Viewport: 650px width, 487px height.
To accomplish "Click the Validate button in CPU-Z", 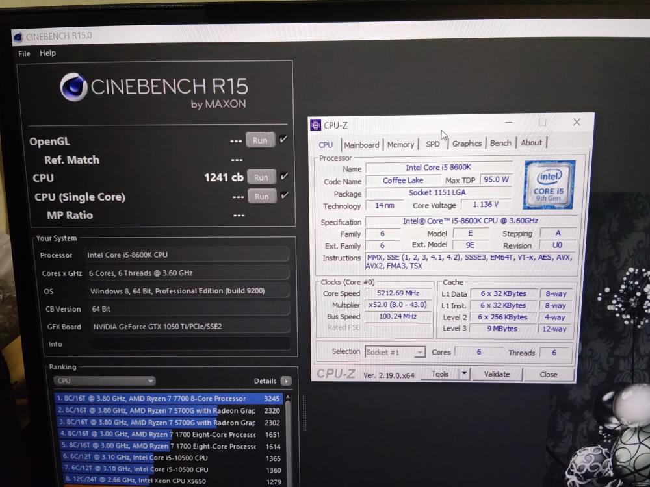I will click(497, 374).
